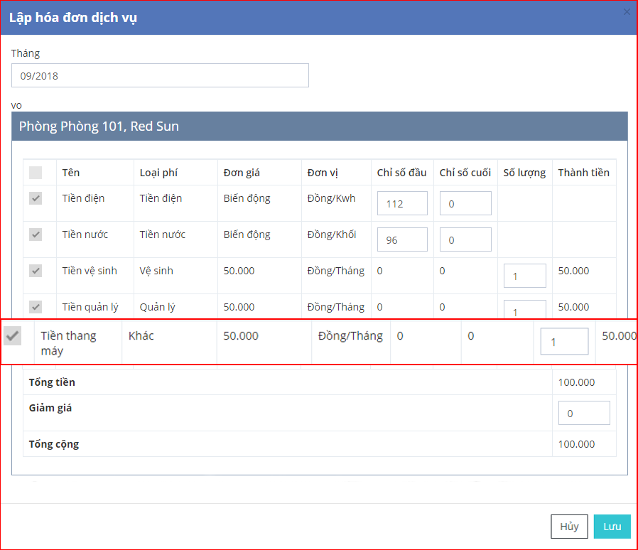Select Tiền nước Chỉ số đầu field

tap(402, 239)
